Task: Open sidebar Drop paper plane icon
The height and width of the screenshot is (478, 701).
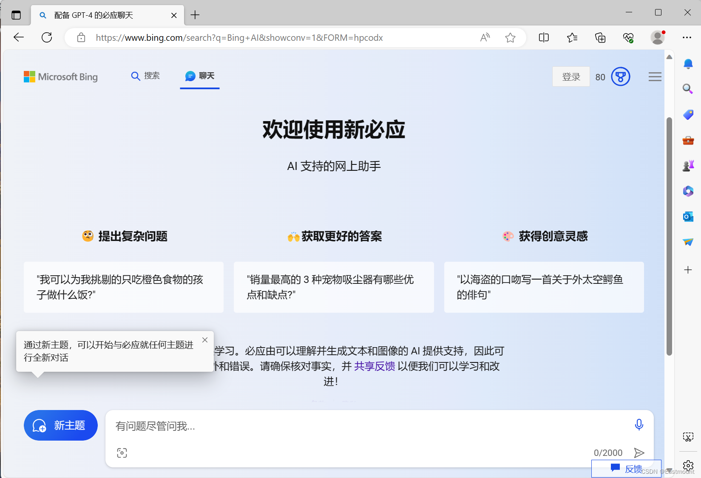Action: (x=688, y=242)
